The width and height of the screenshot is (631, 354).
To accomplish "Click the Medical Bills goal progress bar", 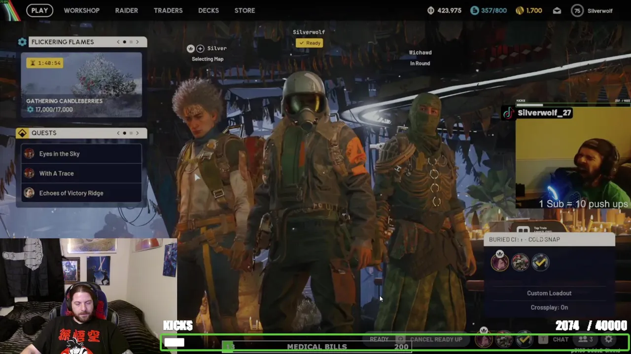I will tap(317, 347).
